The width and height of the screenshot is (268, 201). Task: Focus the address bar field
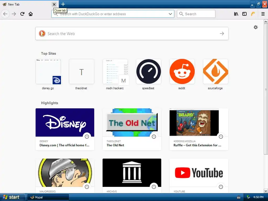113,14
